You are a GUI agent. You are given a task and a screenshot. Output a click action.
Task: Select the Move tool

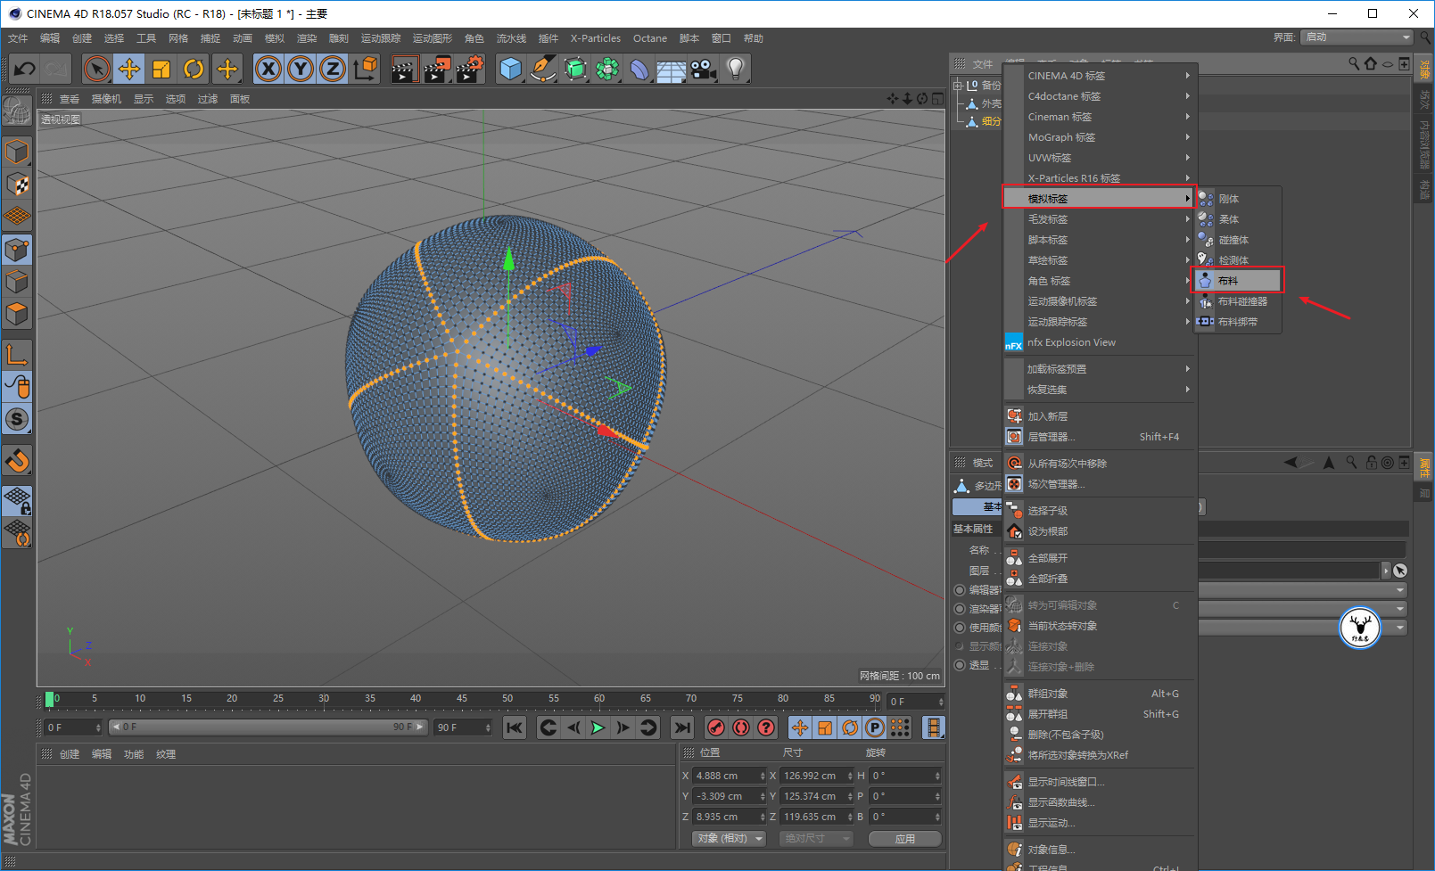tap(129, 69)
